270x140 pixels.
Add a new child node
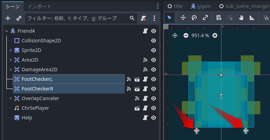click(x=8, y=18)
